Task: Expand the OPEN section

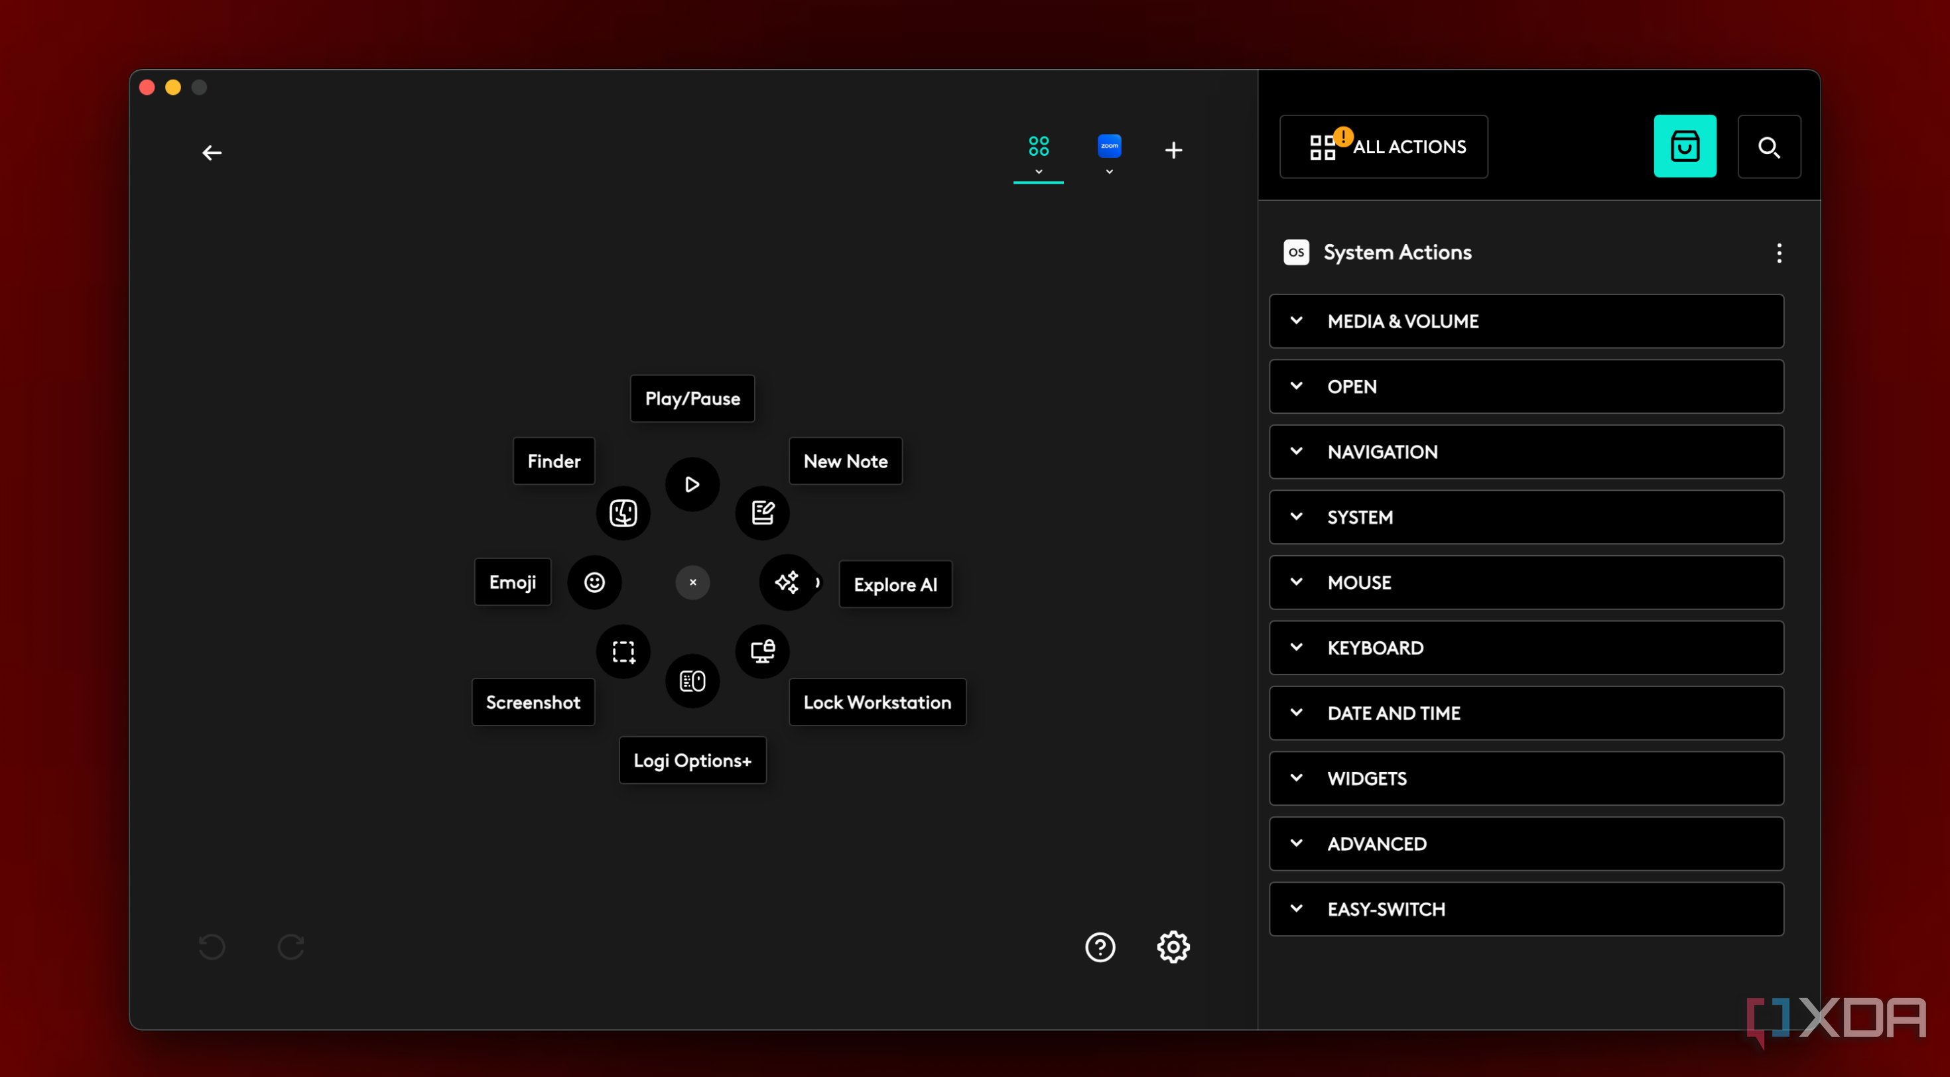Action: coord(1526,386)
